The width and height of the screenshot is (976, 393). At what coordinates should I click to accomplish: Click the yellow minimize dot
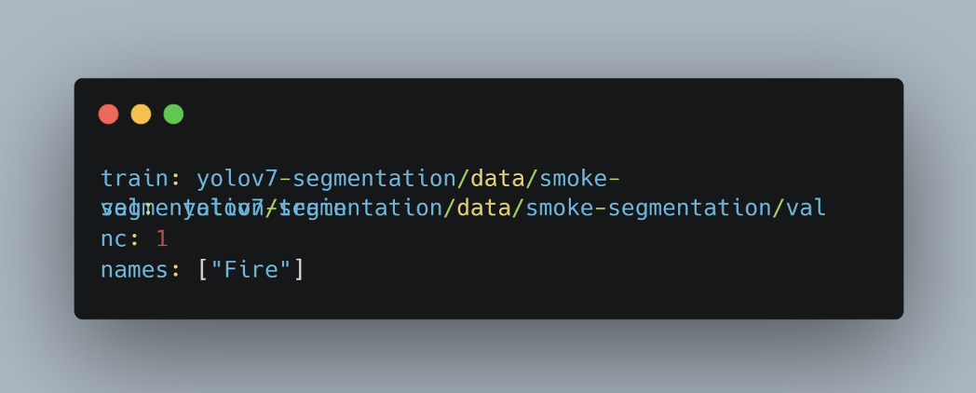coord(141,115)
